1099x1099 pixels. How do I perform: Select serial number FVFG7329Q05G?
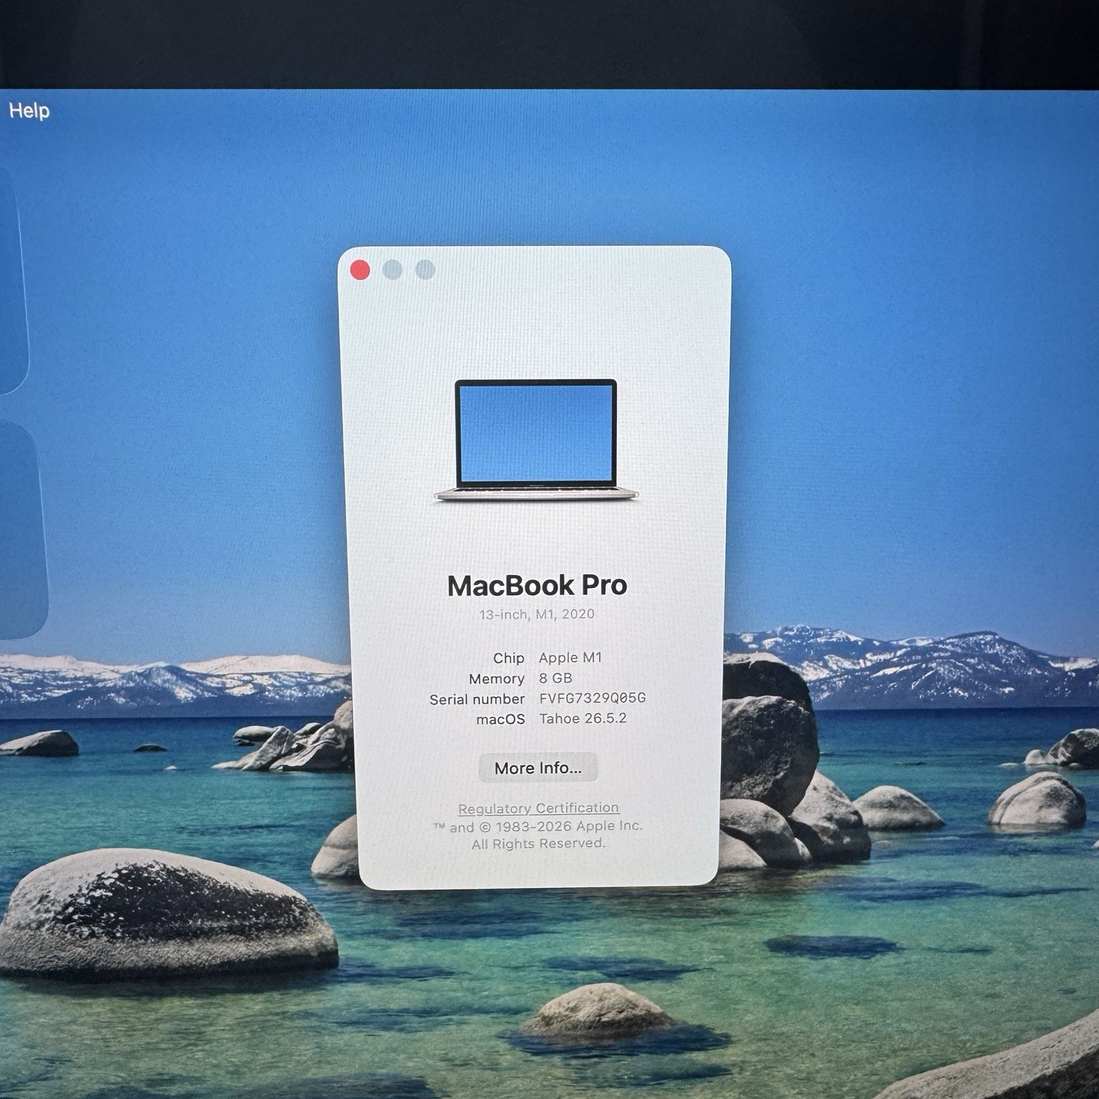pyautogui.click(x=592, y=698)
